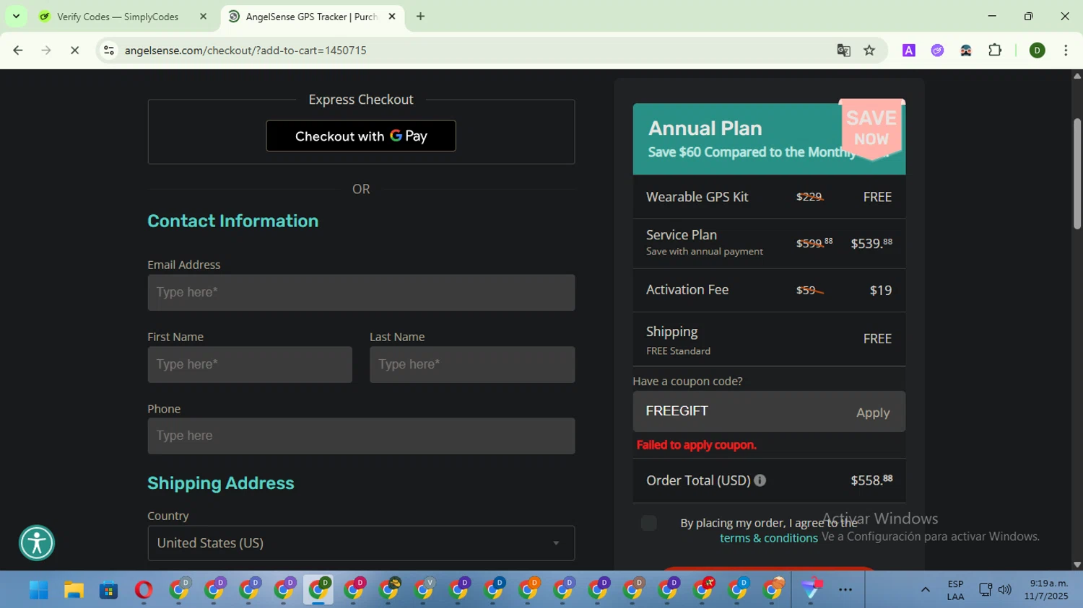Viewport: 1083px width, 608px height.
Task: Open the Google Translate page icon
Action: 843,50
